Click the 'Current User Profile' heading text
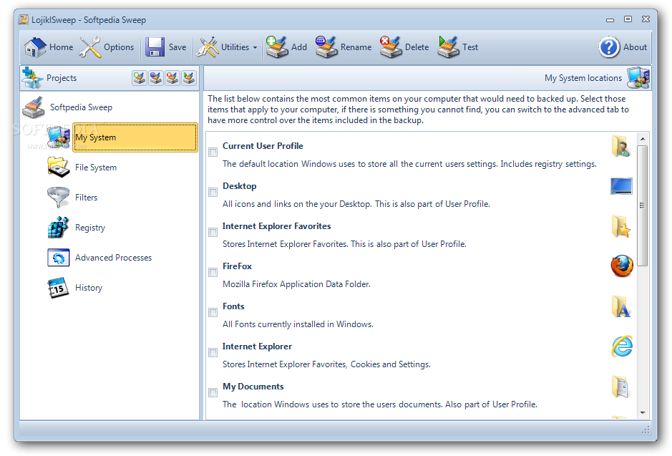The width and height of the screenshot is (672, 456). 263,146
